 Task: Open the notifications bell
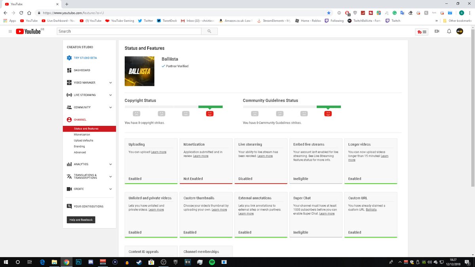[x=449, y=31]
